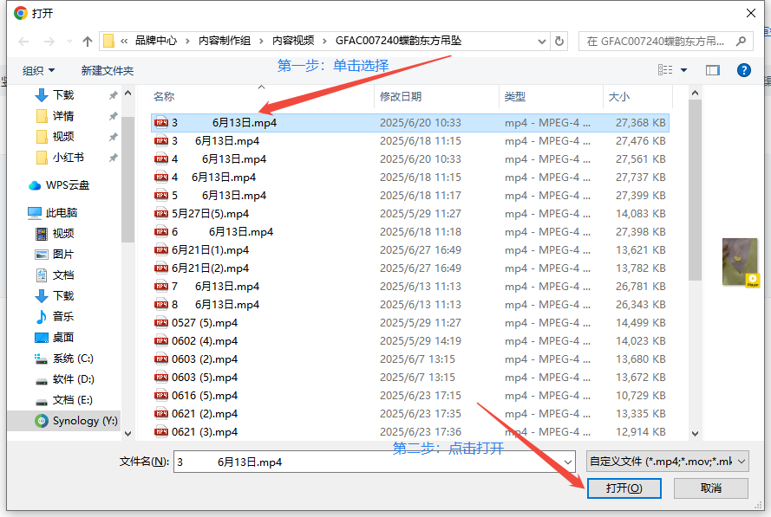The height and width of the screenshot is (517, 771).
Task: Expand the address bar path dropdown
Action: point(540,41)
